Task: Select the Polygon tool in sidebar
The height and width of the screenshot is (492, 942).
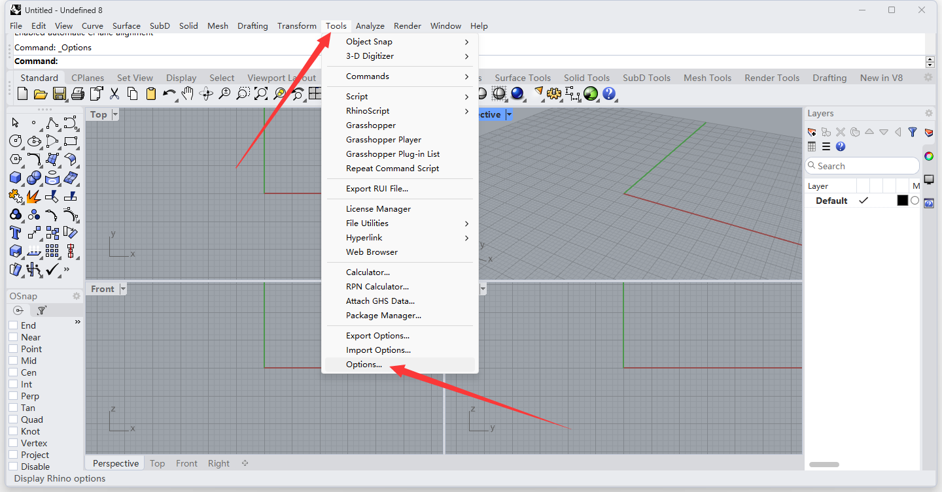Action: tap(16, 159)
